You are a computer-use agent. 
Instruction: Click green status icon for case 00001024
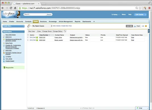(37, 40)
